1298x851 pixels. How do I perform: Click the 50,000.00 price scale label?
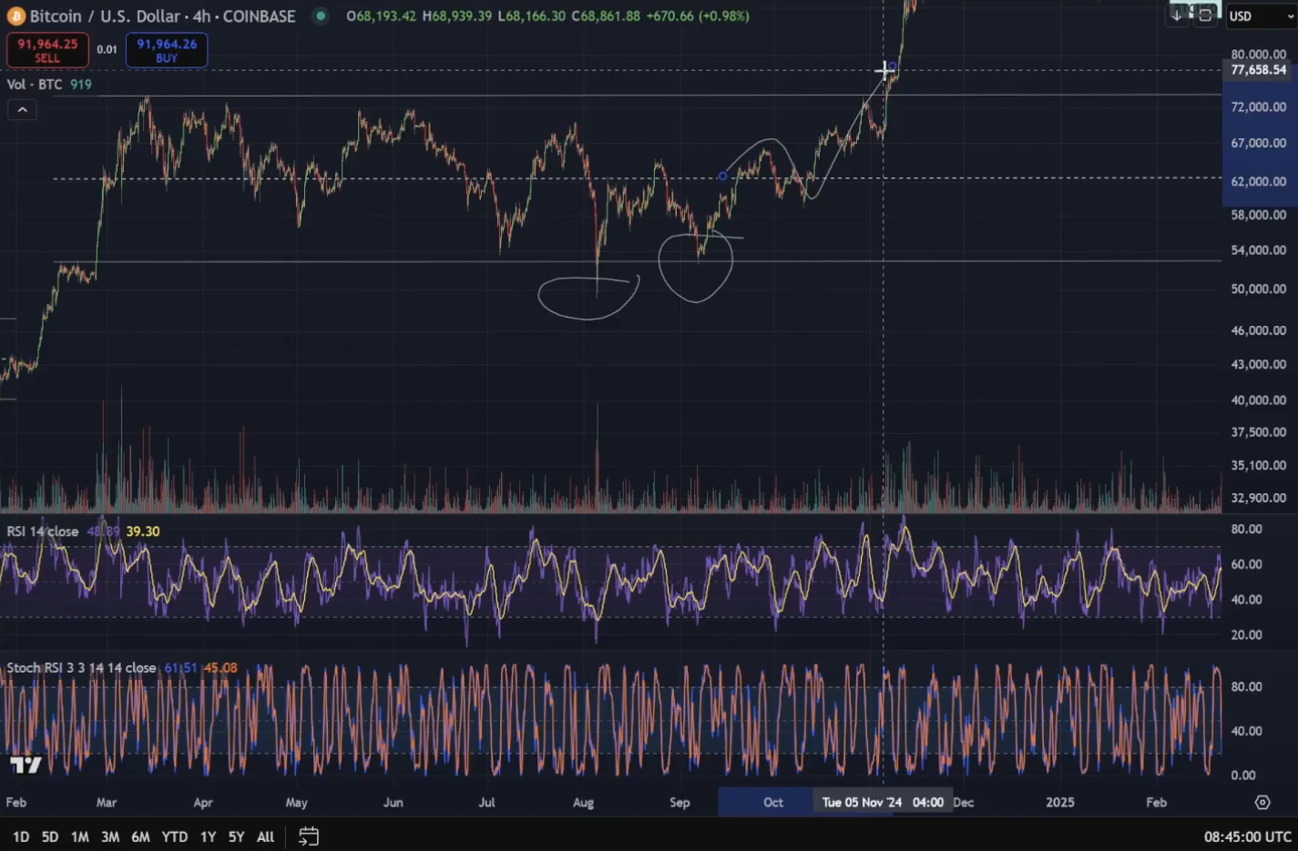(x=1258, y=289)
